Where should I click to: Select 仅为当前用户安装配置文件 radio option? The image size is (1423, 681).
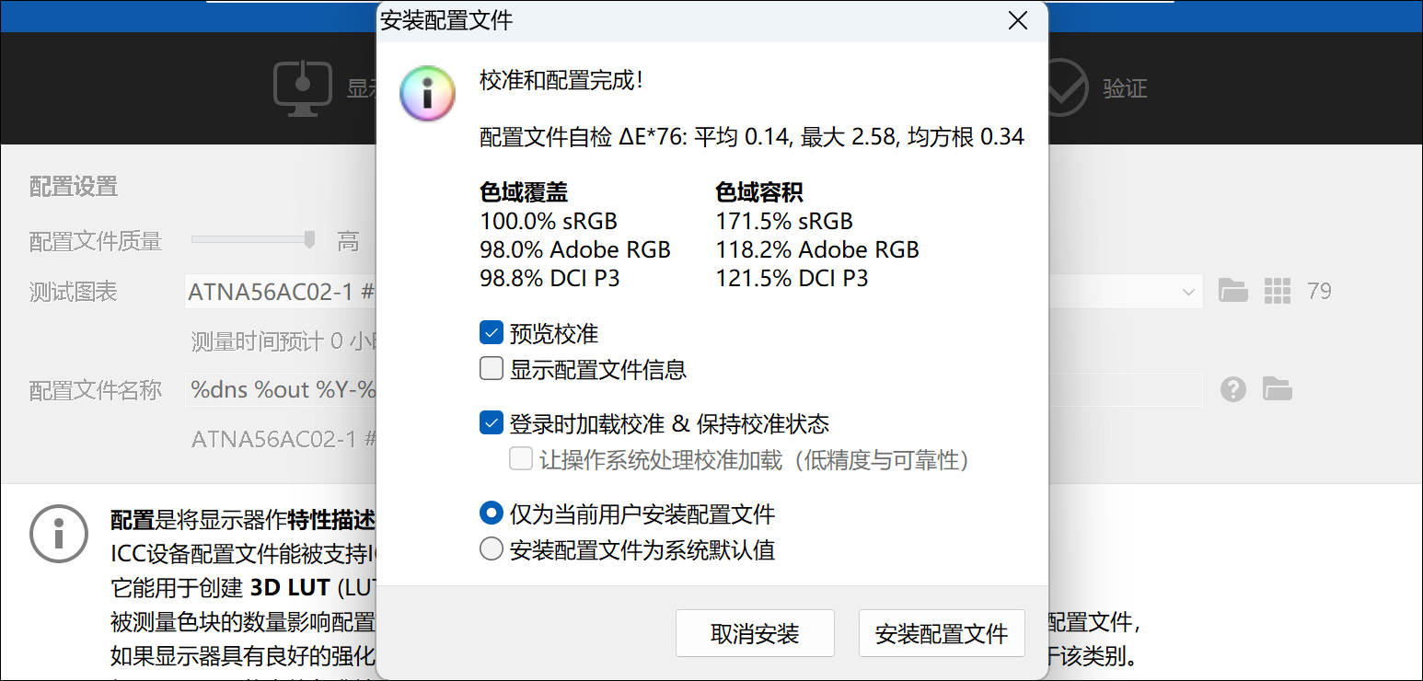pyautogui.click(x=492, y=514)
